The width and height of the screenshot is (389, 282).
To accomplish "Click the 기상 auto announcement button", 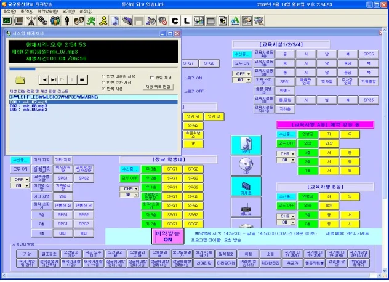I will pos(27,254).
